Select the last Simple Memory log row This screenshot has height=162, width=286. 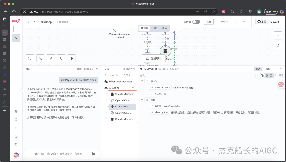tap(123, 119)
